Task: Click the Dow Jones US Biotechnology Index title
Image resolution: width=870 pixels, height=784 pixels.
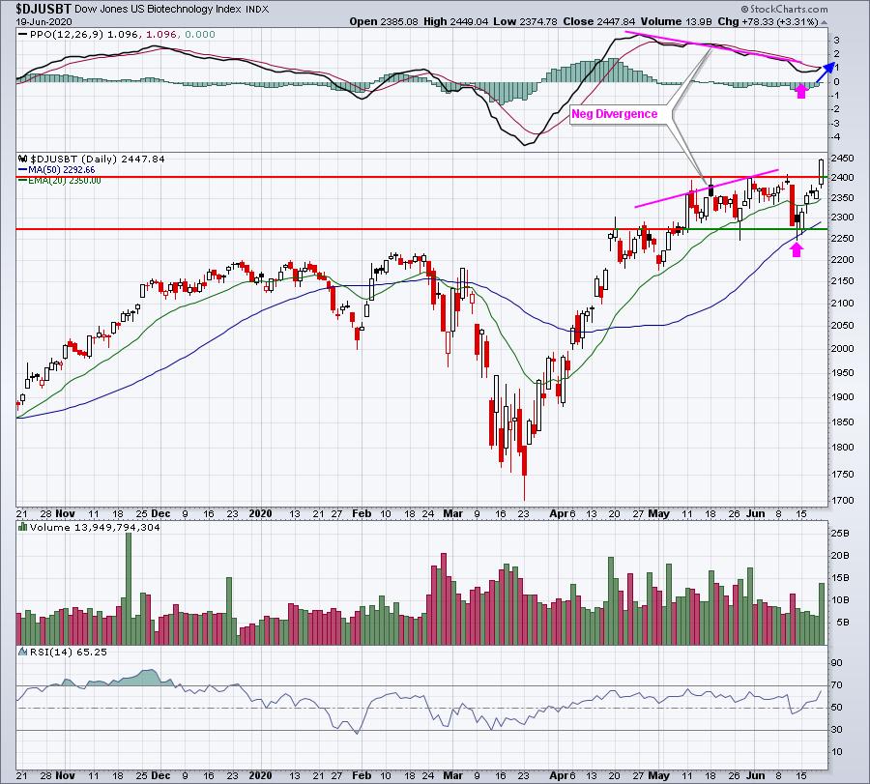Action: point(159,10)
